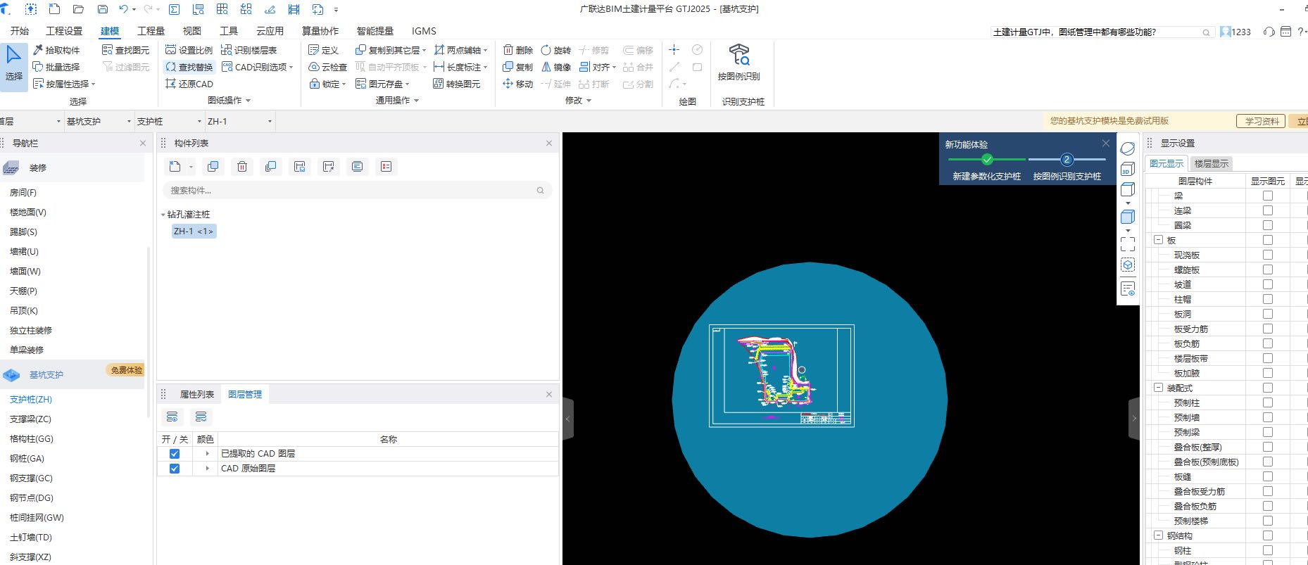
Task: Select the 拾取构件 pick component tool
Action: point(56,50)
